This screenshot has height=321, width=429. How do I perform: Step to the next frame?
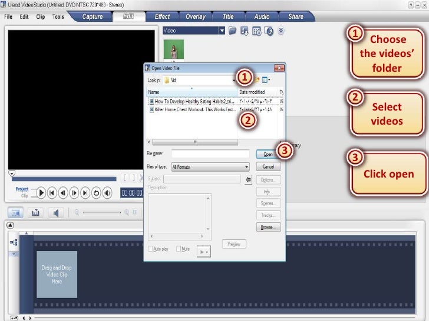74,193
